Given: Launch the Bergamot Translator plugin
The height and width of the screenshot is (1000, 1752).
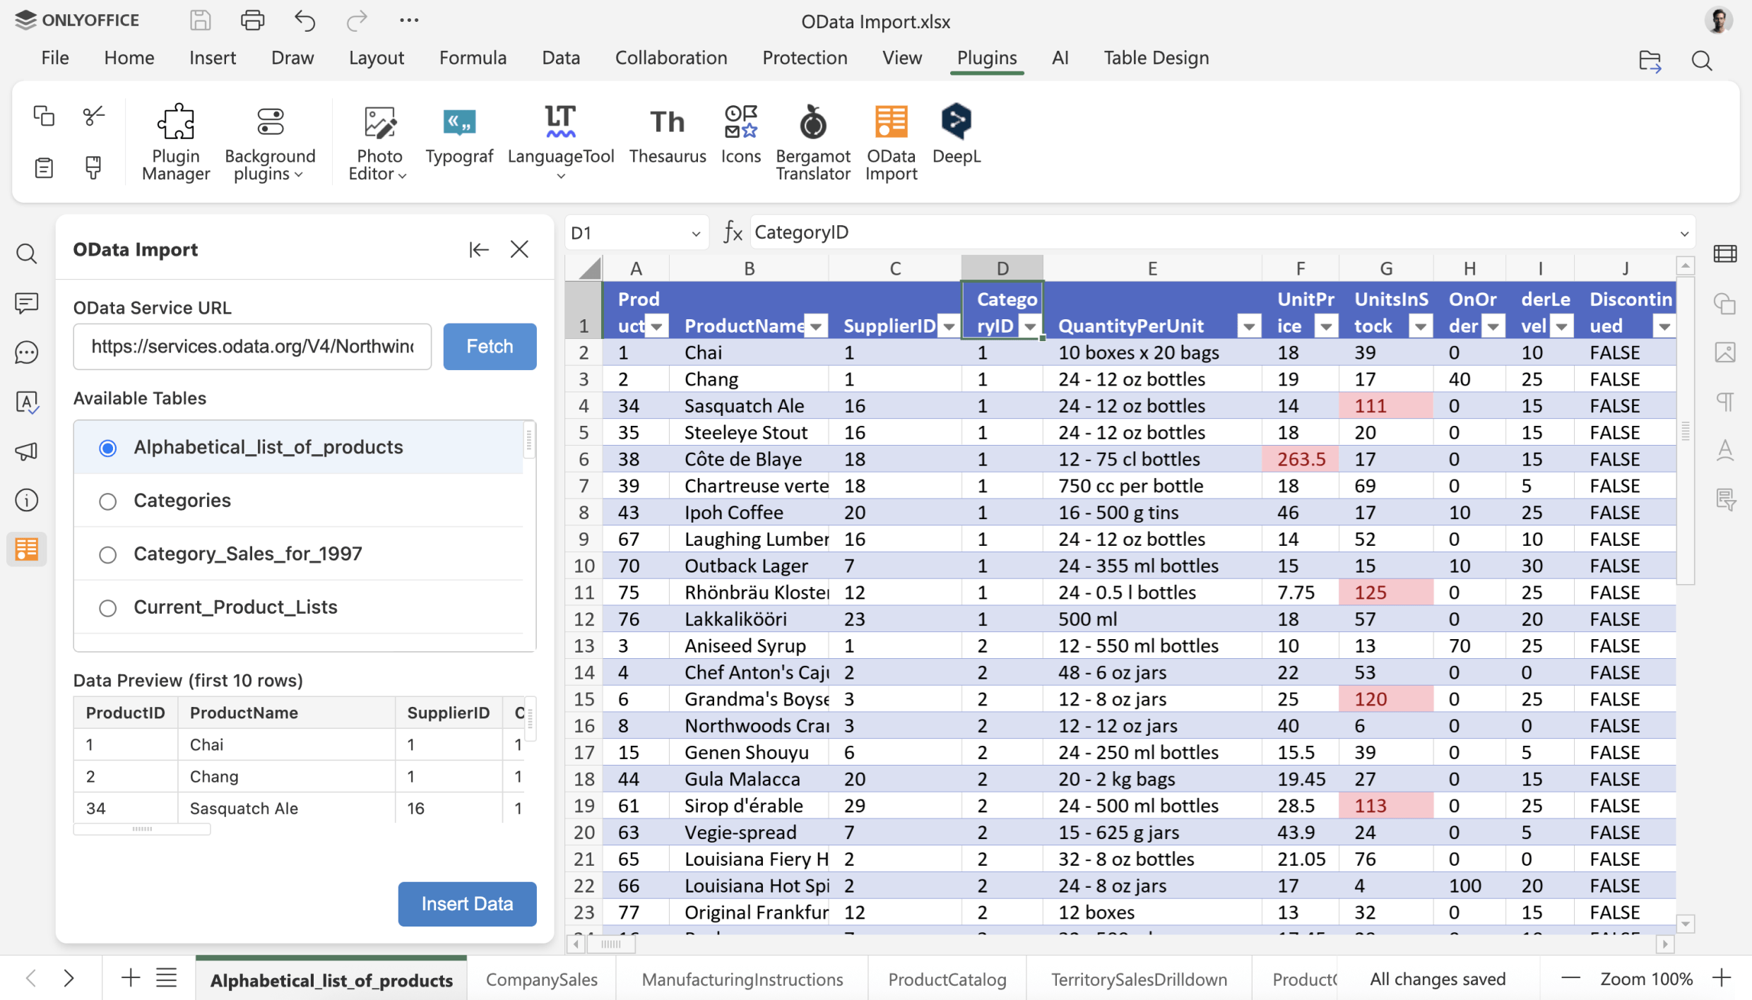Looking at the screenshot, I should click(812, 141).
